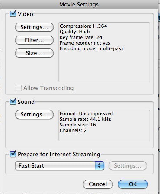Disable Prepare for Internet Streaming checkbox

click(x=13, y=154)
